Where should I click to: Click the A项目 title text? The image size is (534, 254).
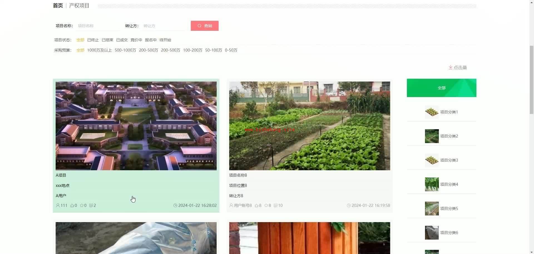61,175
